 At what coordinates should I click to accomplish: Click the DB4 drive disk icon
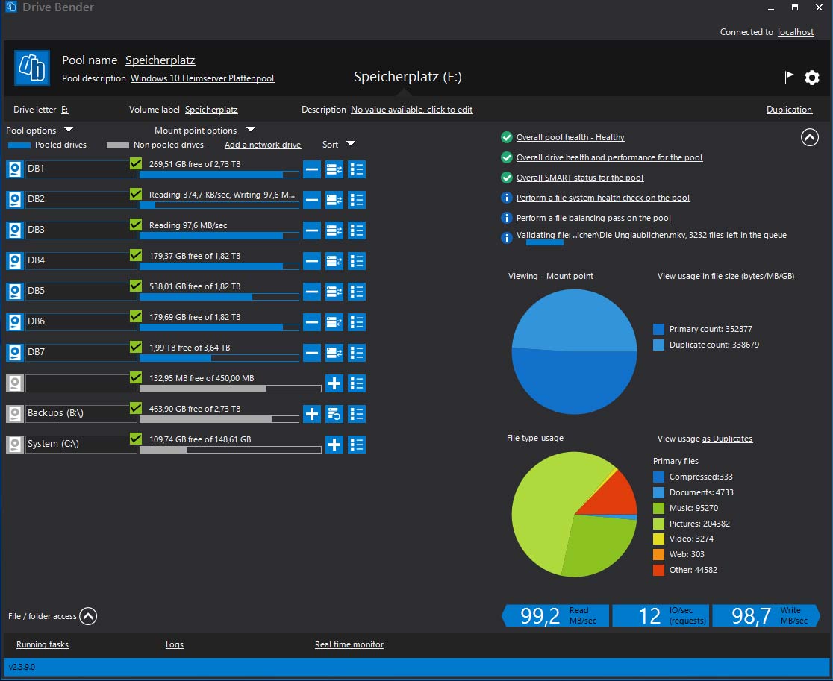click(15, 261)
